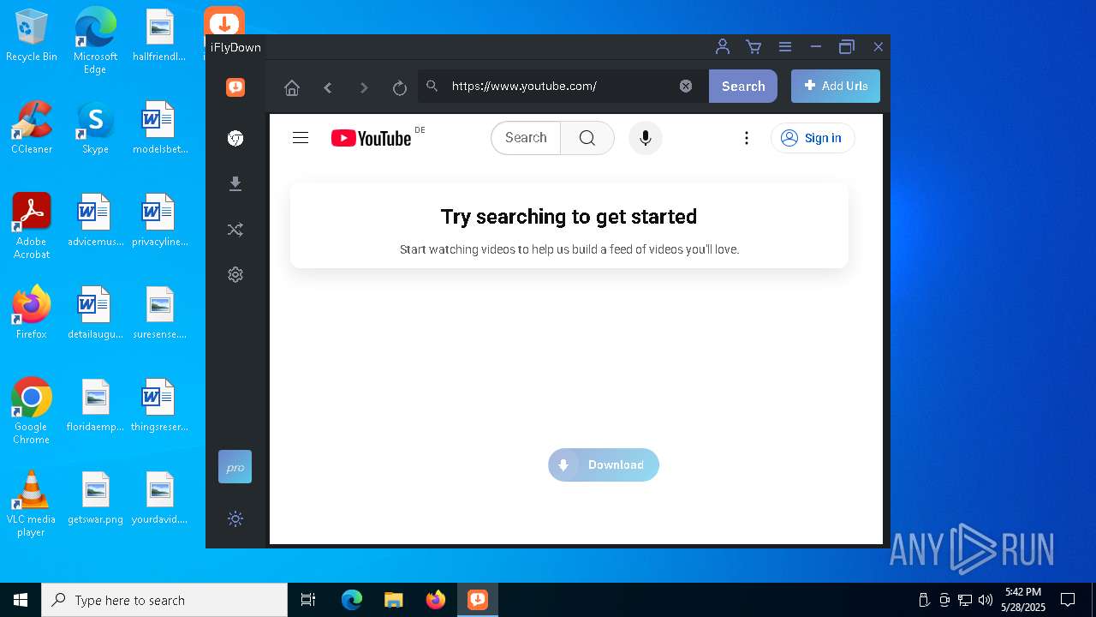This screenshot has width=1096, height=617.
Task: Click the YouTube search input field
Action: [x=526, y=138]
